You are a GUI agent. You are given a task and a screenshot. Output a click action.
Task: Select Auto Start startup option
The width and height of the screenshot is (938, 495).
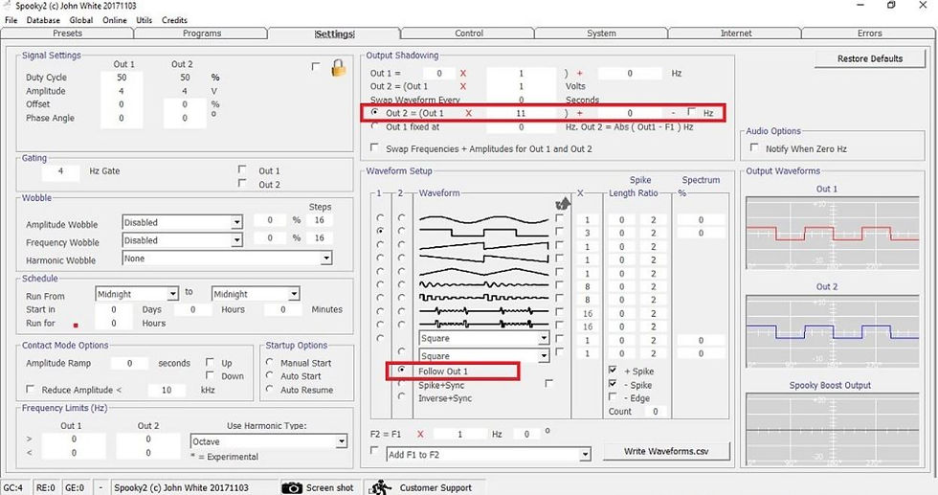270,376
